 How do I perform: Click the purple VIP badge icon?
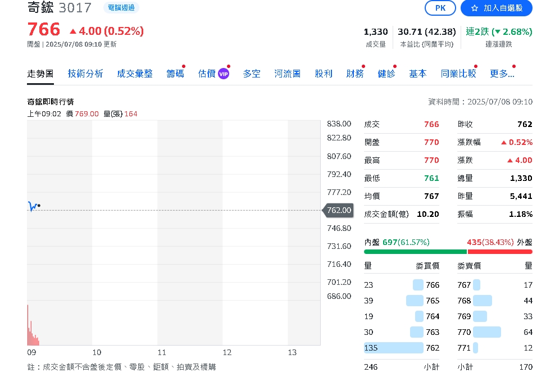tap(224, 74)
